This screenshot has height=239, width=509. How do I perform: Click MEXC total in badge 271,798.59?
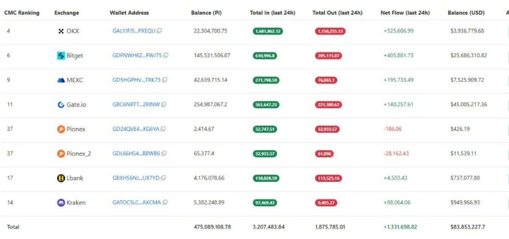pos(266,80)
